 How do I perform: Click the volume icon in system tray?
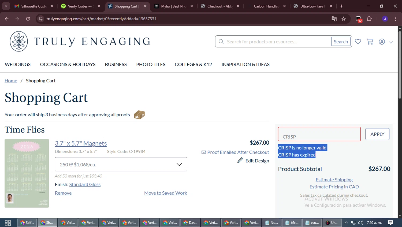point(361,223)
